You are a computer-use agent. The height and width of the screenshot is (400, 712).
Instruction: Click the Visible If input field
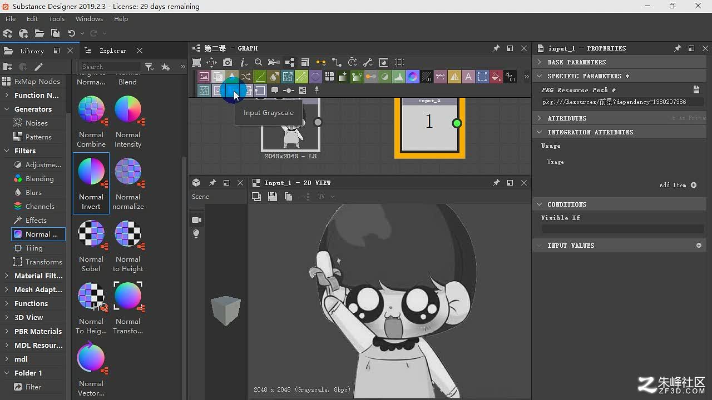tap(622, 229)
